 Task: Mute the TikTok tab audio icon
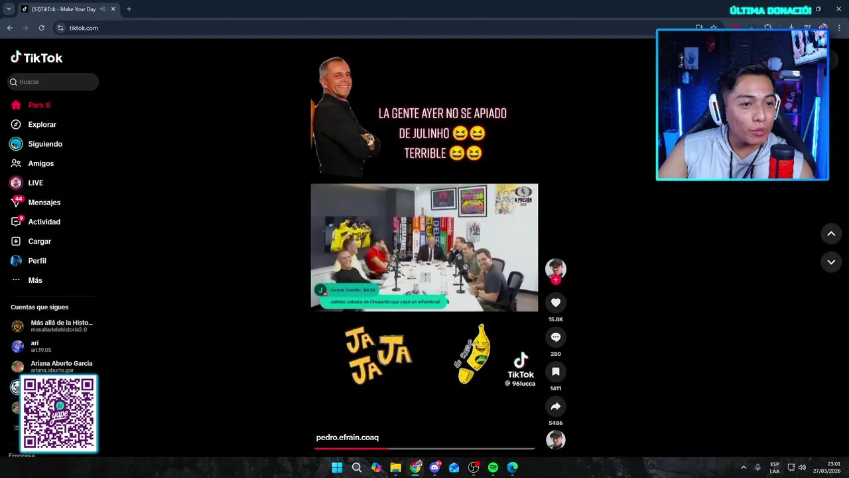[102, 9]
